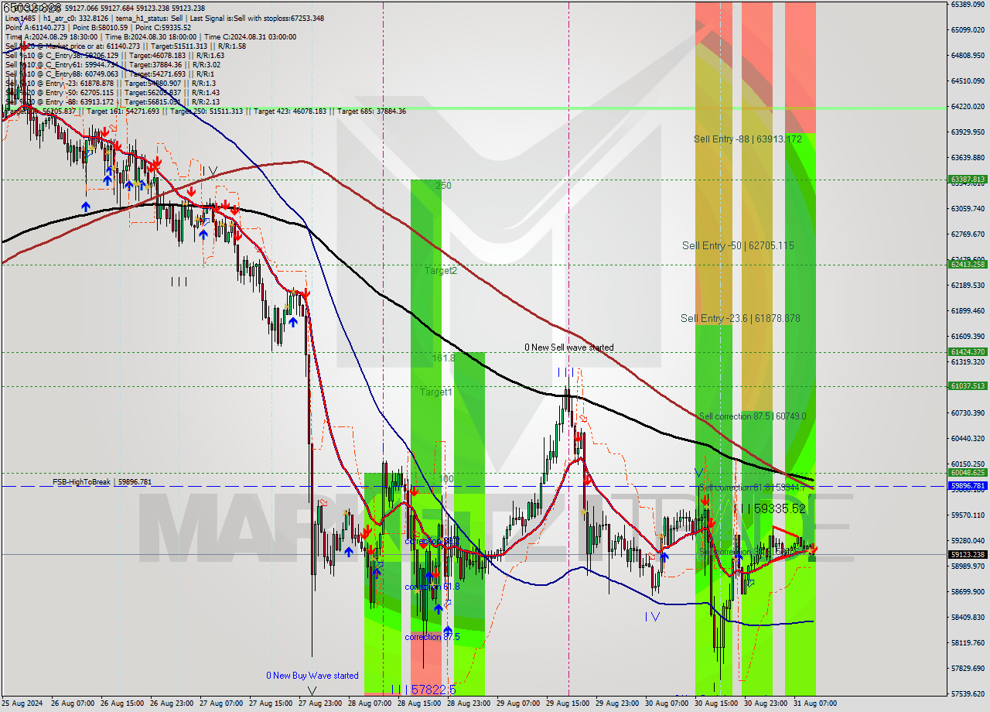
Task: Select the '0 New Sell wave started' annotation
Action: coord(569,347)
